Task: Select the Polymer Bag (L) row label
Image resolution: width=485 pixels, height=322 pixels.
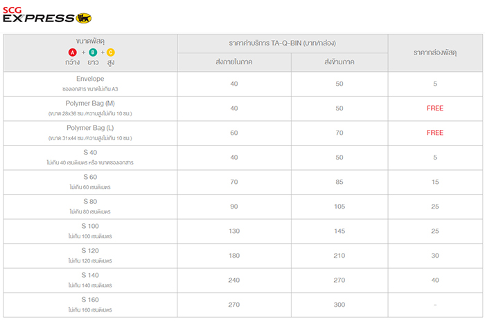Action: 90,128
